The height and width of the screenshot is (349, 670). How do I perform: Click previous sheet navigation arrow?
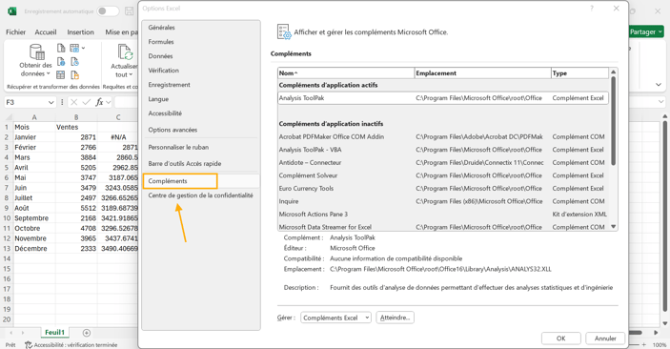coord(11,333)
